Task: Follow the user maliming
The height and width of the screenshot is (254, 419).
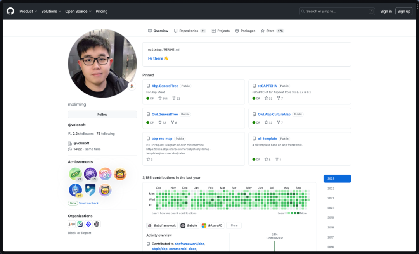Action: tap(102, 115)
